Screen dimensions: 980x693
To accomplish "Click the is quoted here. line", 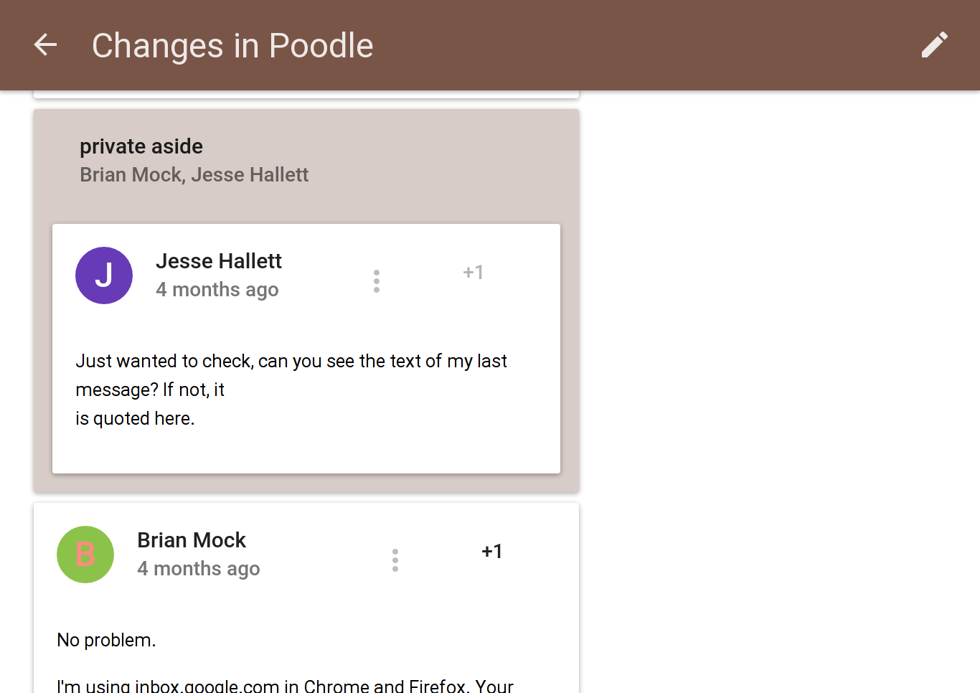I will click(135, 418).
